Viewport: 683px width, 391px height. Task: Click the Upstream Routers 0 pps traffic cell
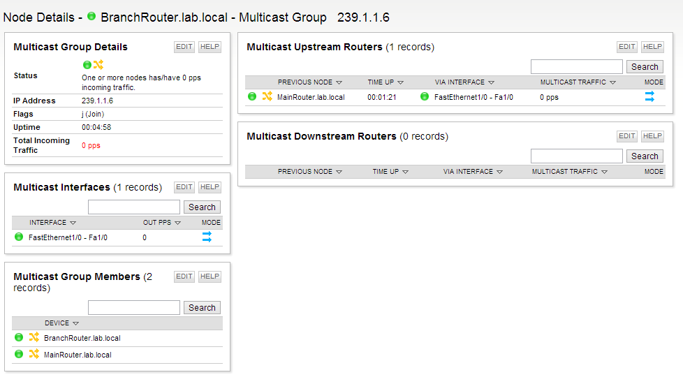pyautogui.click(x=549, y=97)
